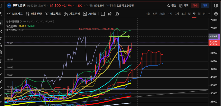Image resolution: width=221 pixels, height=106 pixels.
Task: Click the blue 매도 sell button
Action: (x=205, y=5)
